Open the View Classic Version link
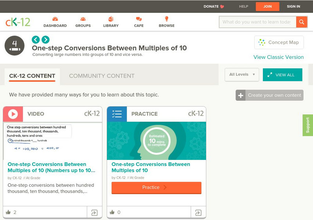This screenshot has width=313, height=220. [278, 57]
